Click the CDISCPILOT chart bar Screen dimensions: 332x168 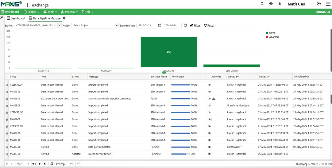click(x=232, y=66)
